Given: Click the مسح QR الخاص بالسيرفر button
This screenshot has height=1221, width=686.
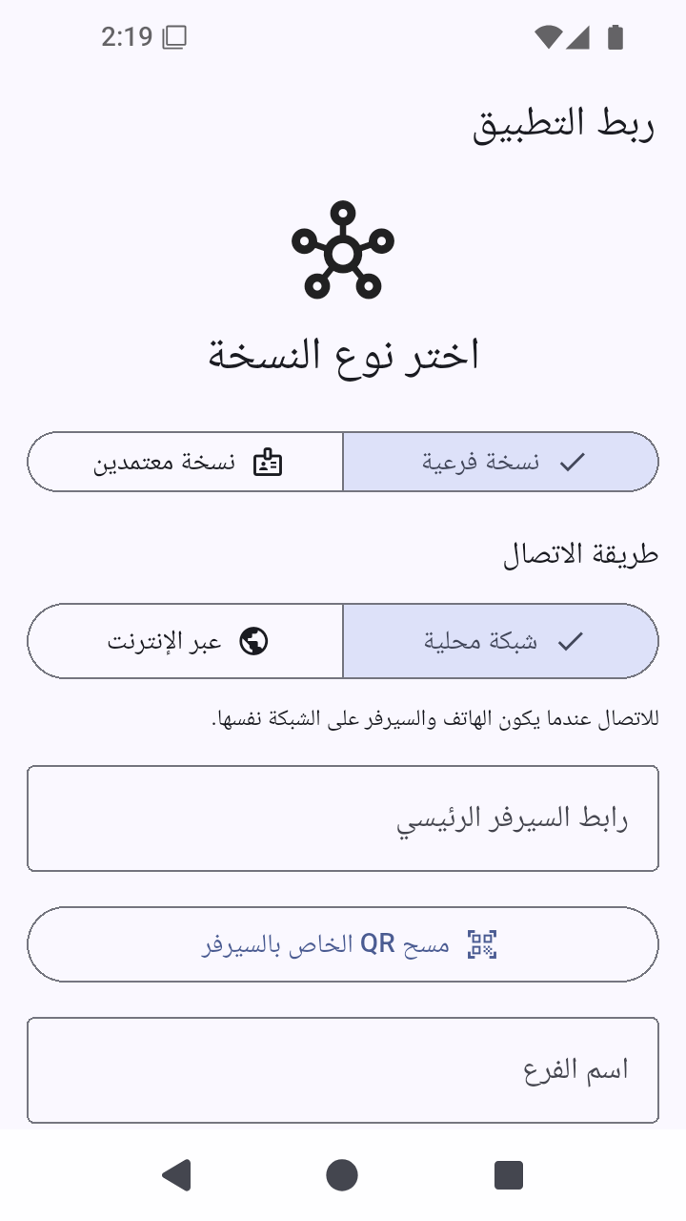Looking at the screenshot, I should (x=343, y=944).
